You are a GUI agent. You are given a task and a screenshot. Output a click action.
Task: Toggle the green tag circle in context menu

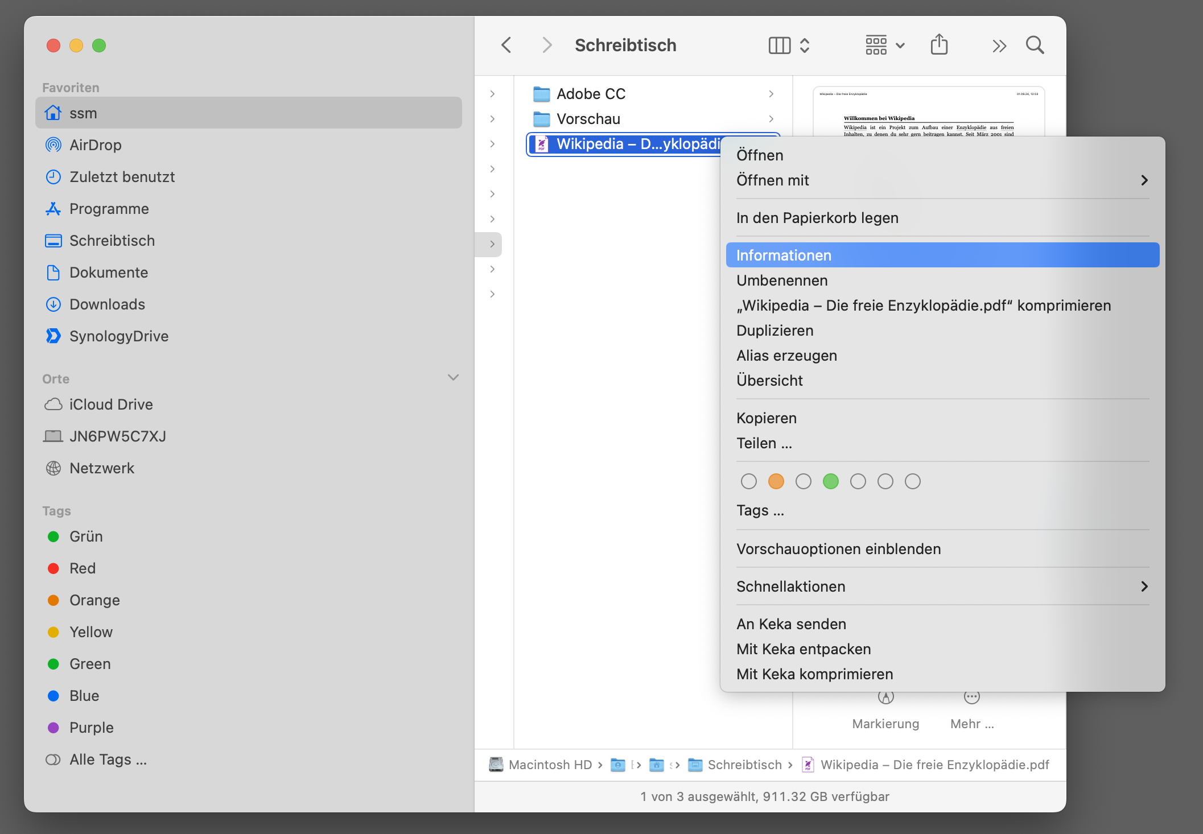coord(830,481)
